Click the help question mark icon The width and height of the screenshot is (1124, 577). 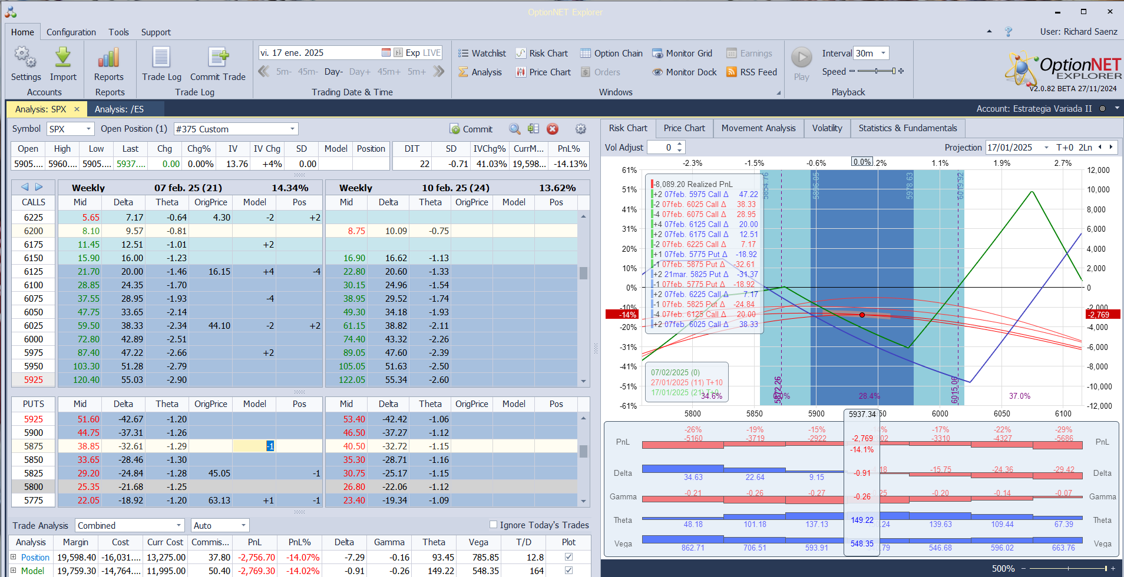pos(1009,32)
